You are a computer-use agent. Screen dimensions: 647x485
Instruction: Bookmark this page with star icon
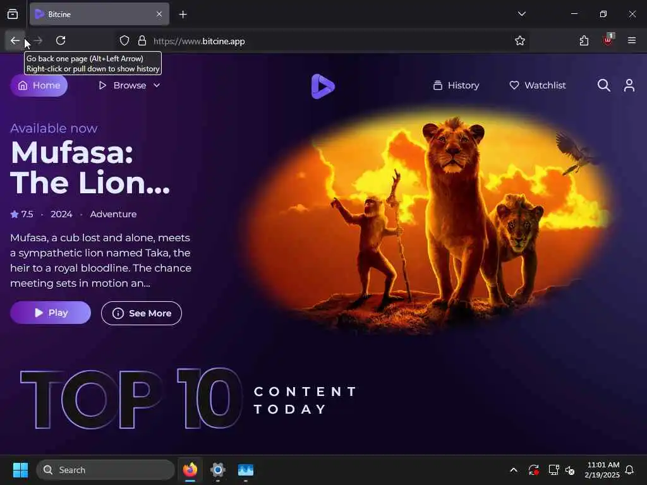[520, 41]
